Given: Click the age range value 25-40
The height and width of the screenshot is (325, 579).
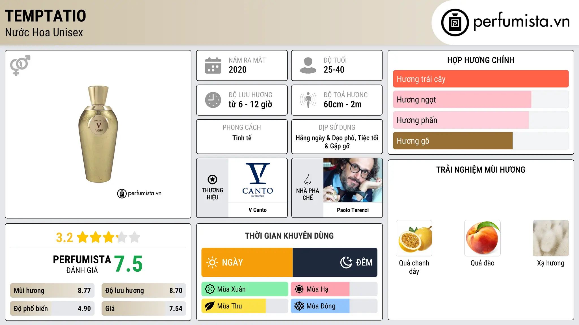Looking at the screenshot, I should click(x=334, y=70).
